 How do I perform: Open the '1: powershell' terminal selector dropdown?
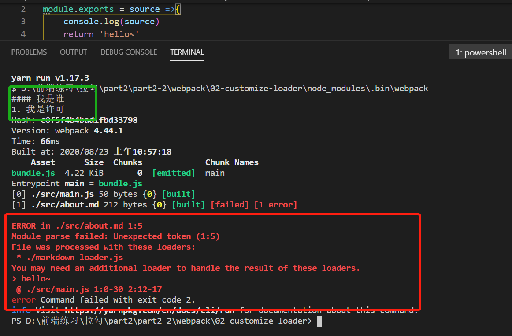(x=481, y=52)
